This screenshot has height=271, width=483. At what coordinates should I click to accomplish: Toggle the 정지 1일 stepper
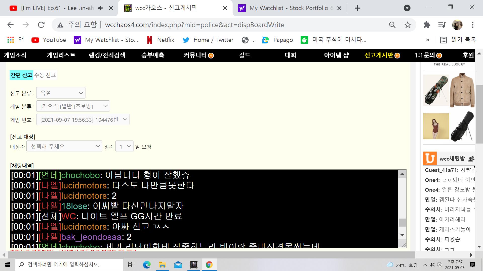(125, 146)
